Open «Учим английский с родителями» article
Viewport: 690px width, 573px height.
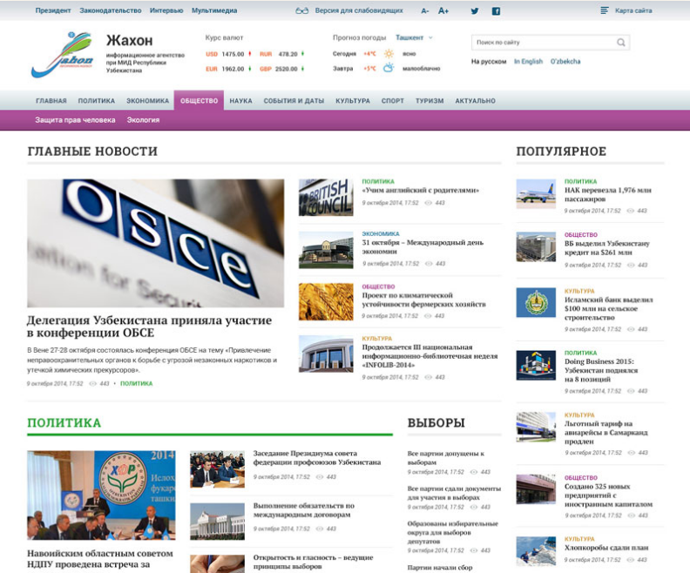click(x=420, y=190)
